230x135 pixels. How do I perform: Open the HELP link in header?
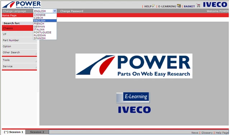(148, 6)
